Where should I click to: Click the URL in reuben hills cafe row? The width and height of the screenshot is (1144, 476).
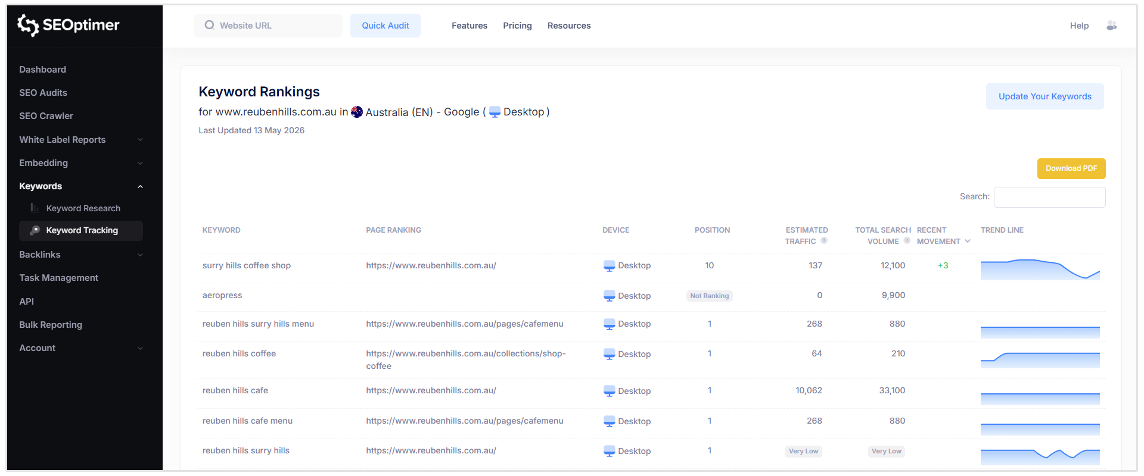click(x=431, y=391)
